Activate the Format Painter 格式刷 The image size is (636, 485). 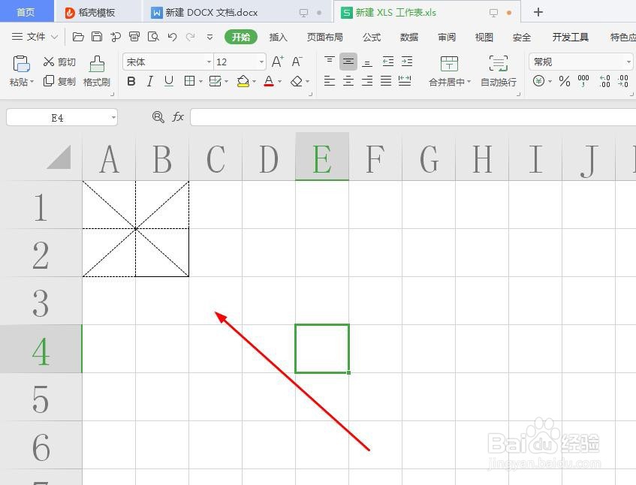[x=97, y=71]
